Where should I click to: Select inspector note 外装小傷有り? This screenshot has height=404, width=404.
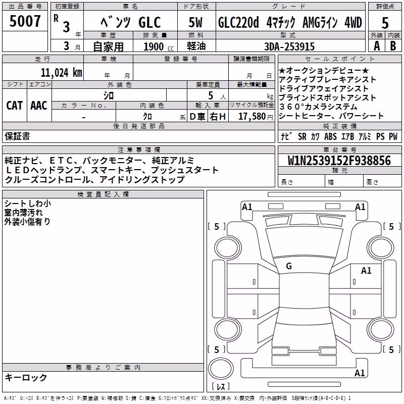(x=27, y=222)
